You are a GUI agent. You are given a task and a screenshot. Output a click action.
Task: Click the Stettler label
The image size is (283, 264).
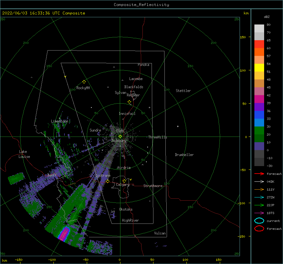click(x=183, y=91)
